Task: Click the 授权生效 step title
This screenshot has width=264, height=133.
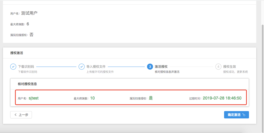Action: point(230,67)
